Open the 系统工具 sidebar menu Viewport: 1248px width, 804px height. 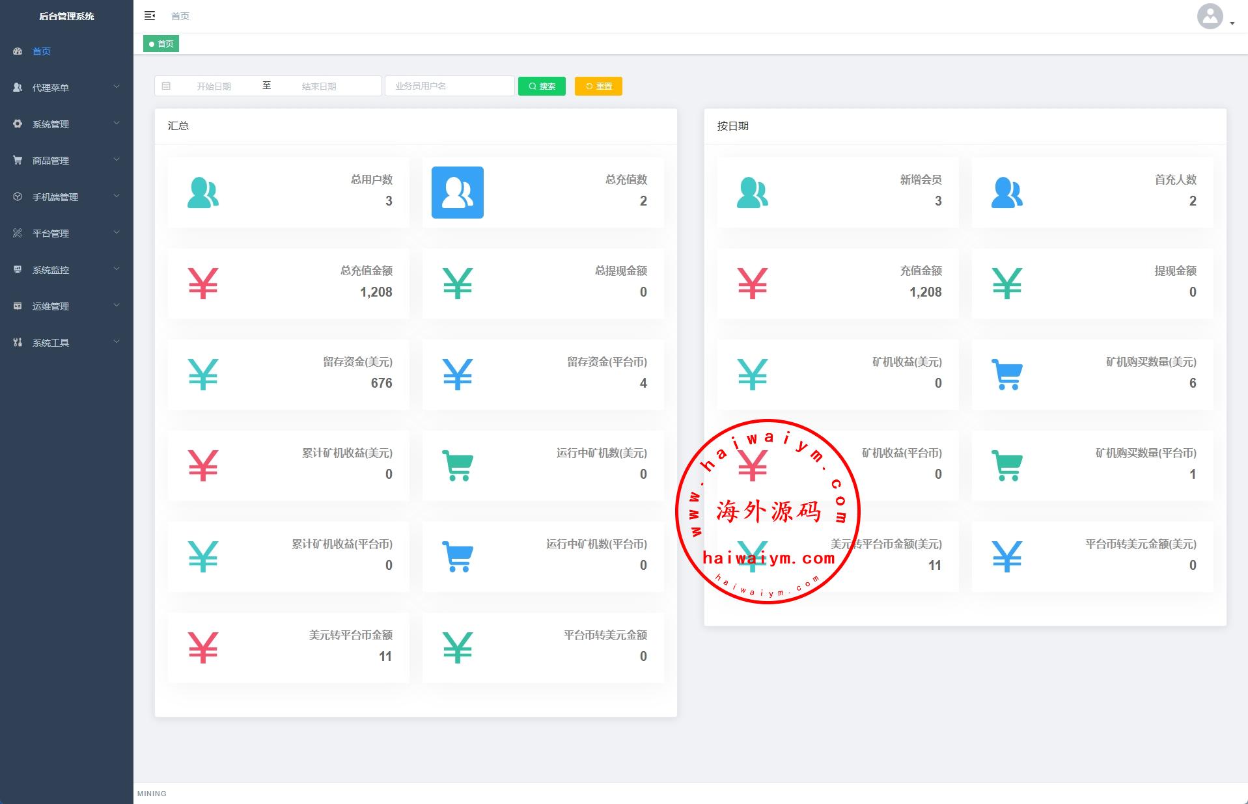[66, 342]
